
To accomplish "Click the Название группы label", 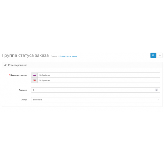I will click(18, 75).
